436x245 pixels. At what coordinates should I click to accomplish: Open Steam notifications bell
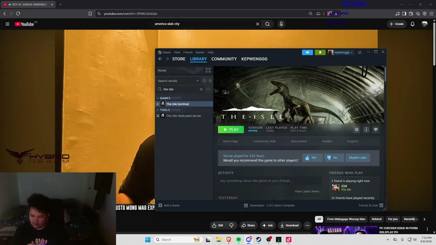(x=320, y=52)
